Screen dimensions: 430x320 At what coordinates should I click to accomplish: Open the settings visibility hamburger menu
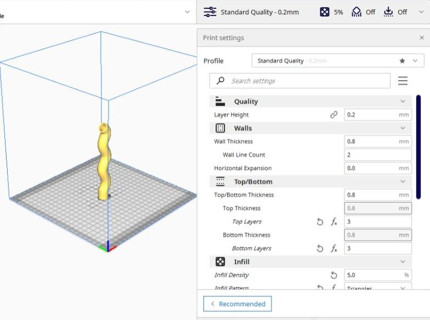(403, 81)
